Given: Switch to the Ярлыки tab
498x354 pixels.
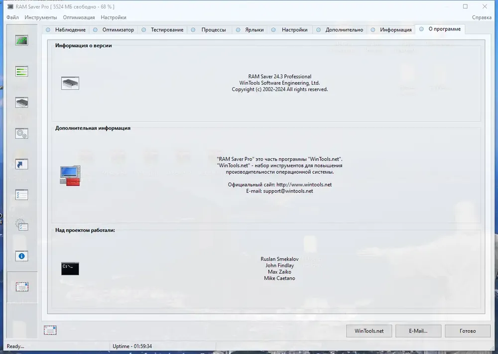Looking at the screenshot, I should (249, 29).
